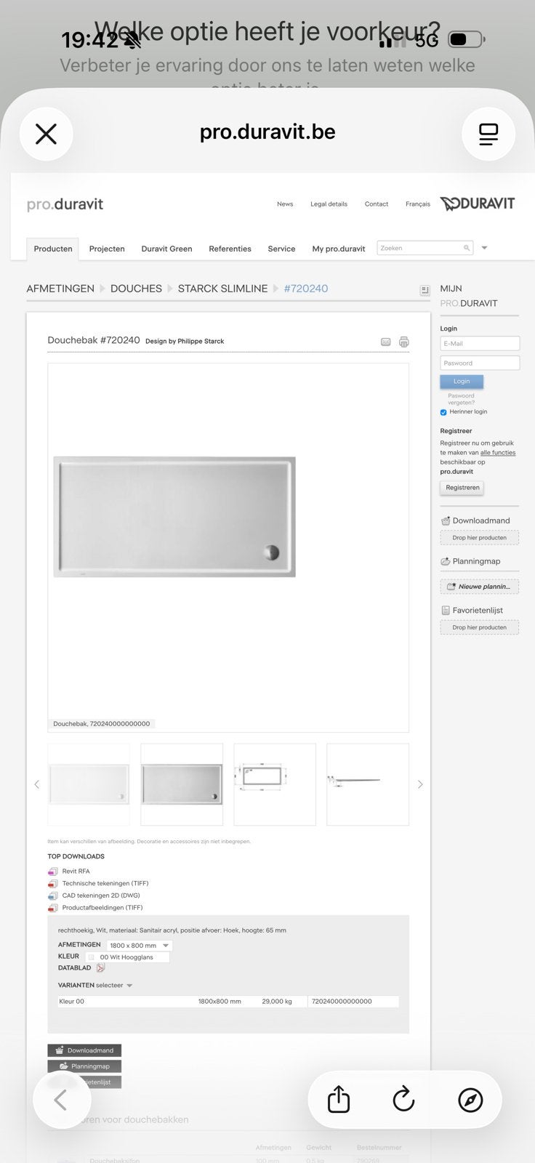
Task: Switch to the Service tab
Action: pos(281,249)
